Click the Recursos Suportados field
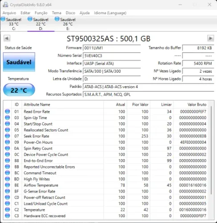The image size is (217, 223). tap(148, 95)
